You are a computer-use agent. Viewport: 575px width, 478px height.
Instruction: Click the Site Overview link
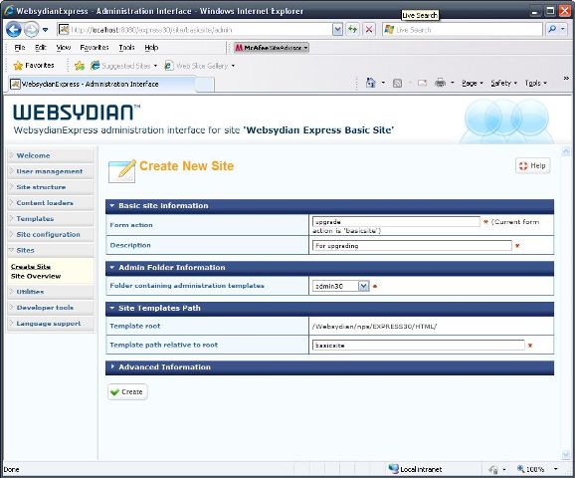(x=36, y=276)
